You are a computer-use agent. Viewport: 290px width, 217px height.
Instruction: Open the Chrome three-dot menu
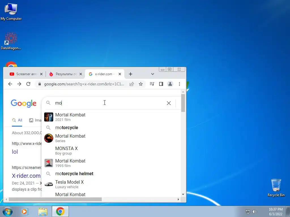(179, 84)
